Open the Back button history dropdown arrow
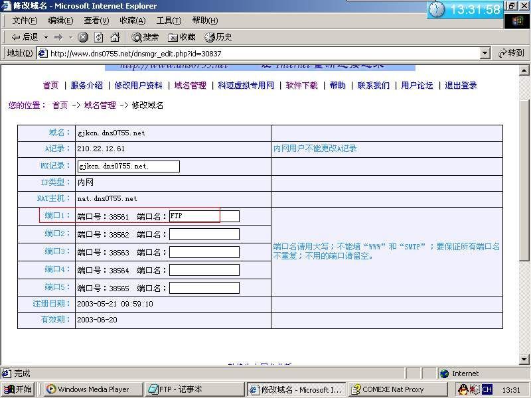Screen dimensions: 531x398 tap(46, 37)
